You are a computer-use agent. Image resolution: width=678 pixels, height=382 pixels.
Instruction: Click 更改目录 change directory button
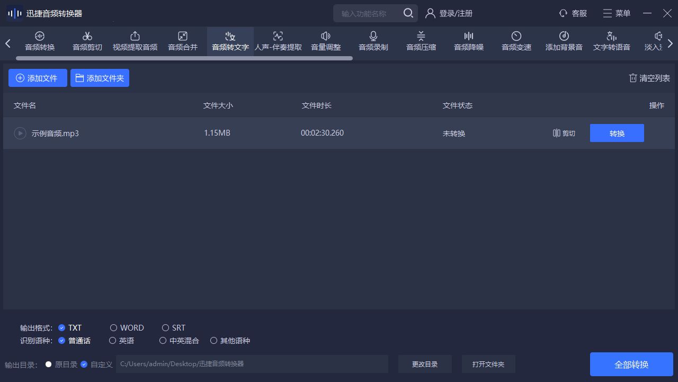point(425,364)
